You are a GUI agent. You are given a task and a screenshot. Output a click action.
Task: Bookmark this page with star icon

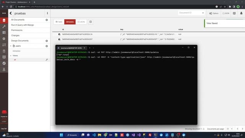point(225,7)
